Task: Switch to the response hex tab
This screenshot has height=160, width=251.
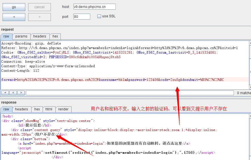Action: pyautogui.click(x=37, y=109)
